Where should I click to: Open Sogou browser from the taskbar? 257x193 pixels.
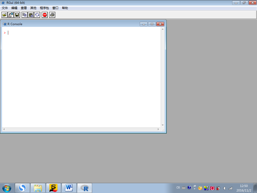click(22, 188)
